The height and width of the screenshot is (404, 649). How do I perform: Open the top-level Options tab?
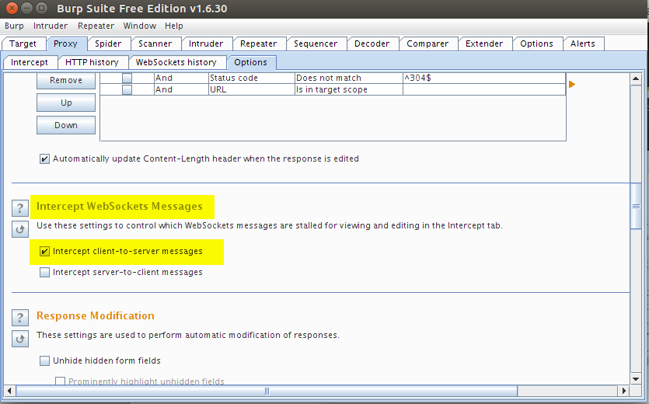pyautogui.click(x=536, y=44)
